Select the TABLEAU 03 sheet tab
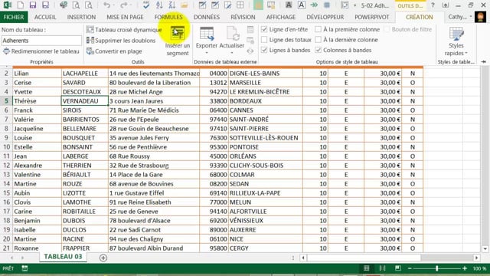The image size is (490, 276). (63, 257)
